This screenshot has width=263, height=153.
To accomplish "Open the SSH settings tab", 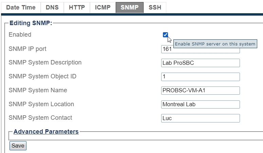I will click(x=155, y=7).
